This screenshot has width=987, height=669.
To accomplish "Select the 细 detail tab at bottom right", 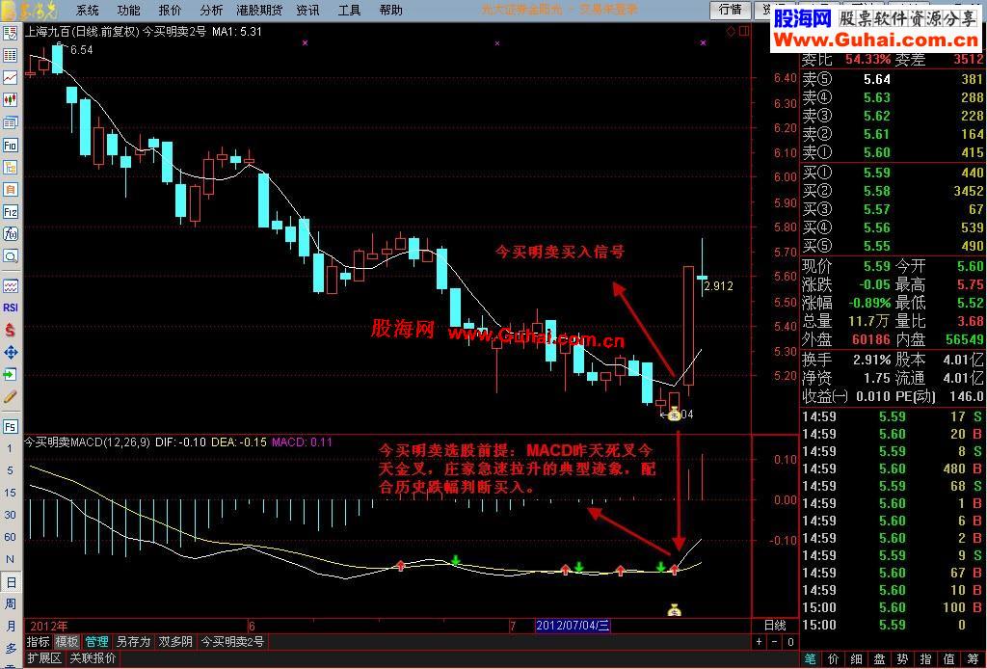I will pyautogui.click(x=857, y=659).
